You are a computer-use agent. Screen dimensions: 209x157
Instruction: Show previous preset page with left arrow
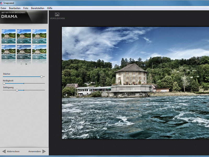[21, 64]
